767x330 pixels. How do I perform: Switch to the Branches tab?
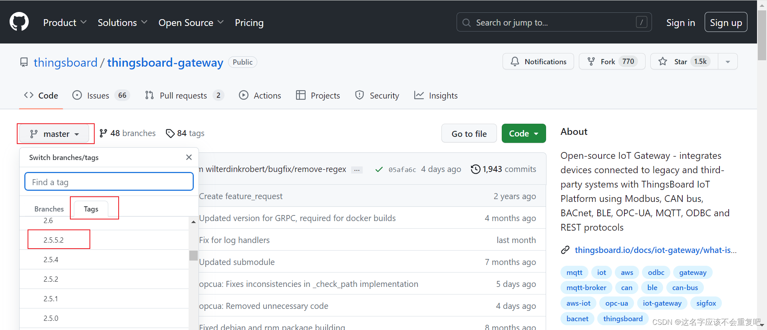[x=49, y=209]
